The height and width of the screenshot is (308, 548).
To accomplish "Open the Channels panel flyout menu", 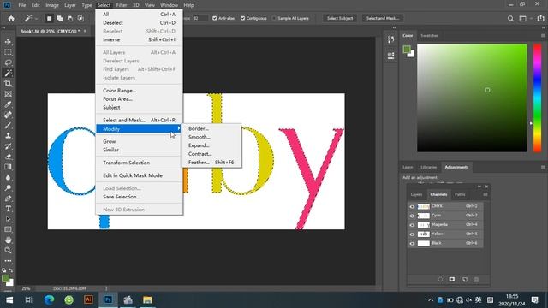I will tap(485, 194).
